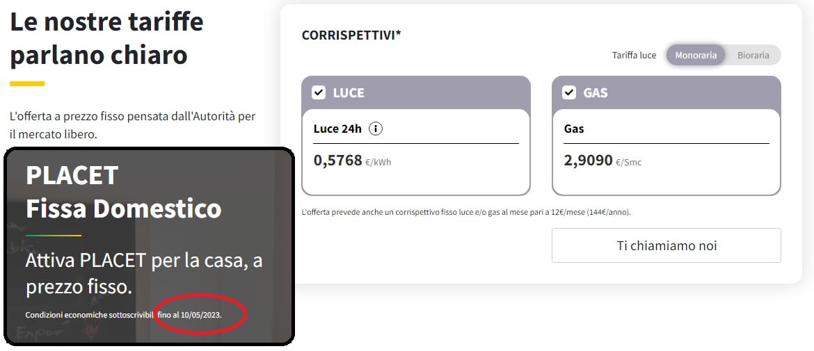The image size is (814, 351).
Task: Click the Gas label inside the gas card
Action: tap(574, 129)
